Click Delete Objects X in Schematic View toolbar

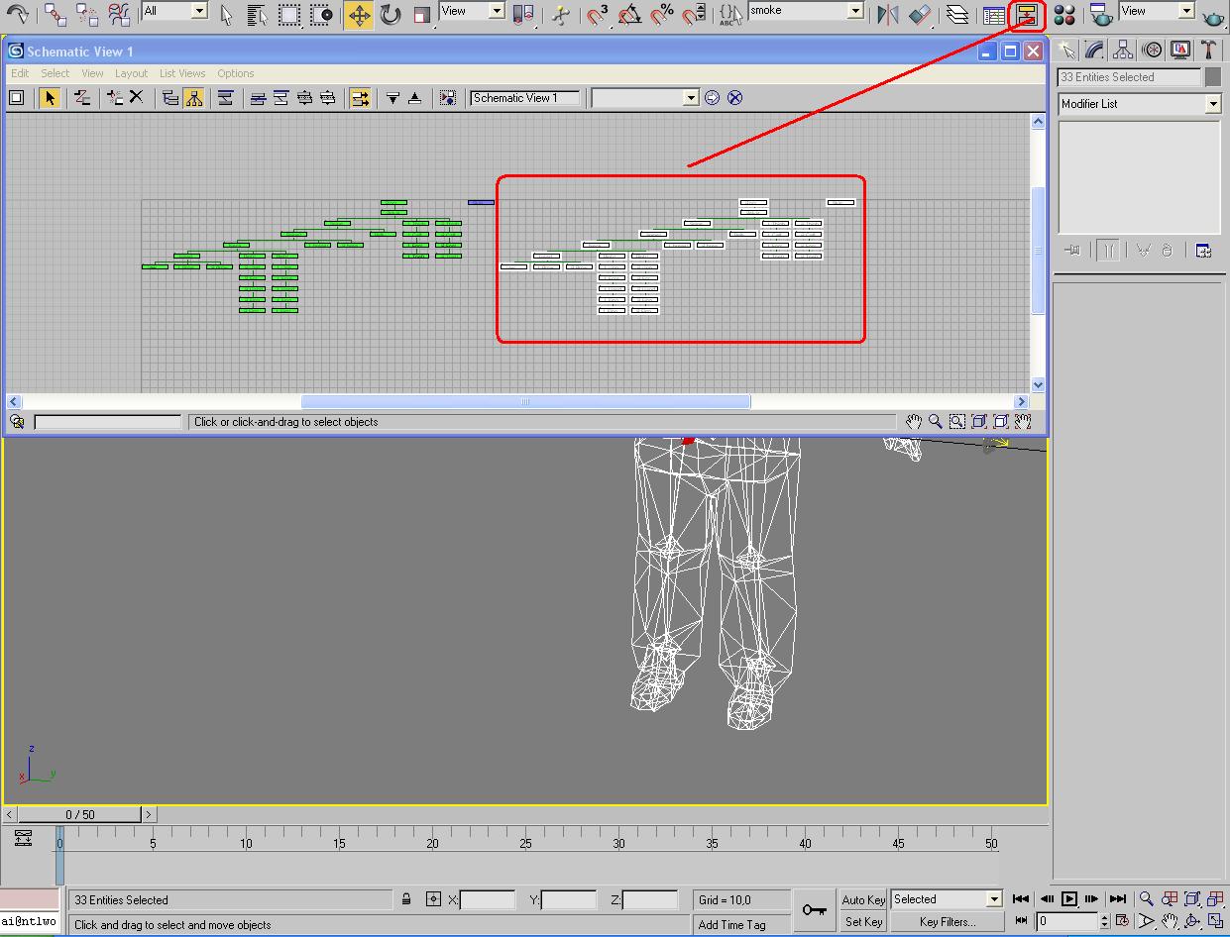point(137,97)
